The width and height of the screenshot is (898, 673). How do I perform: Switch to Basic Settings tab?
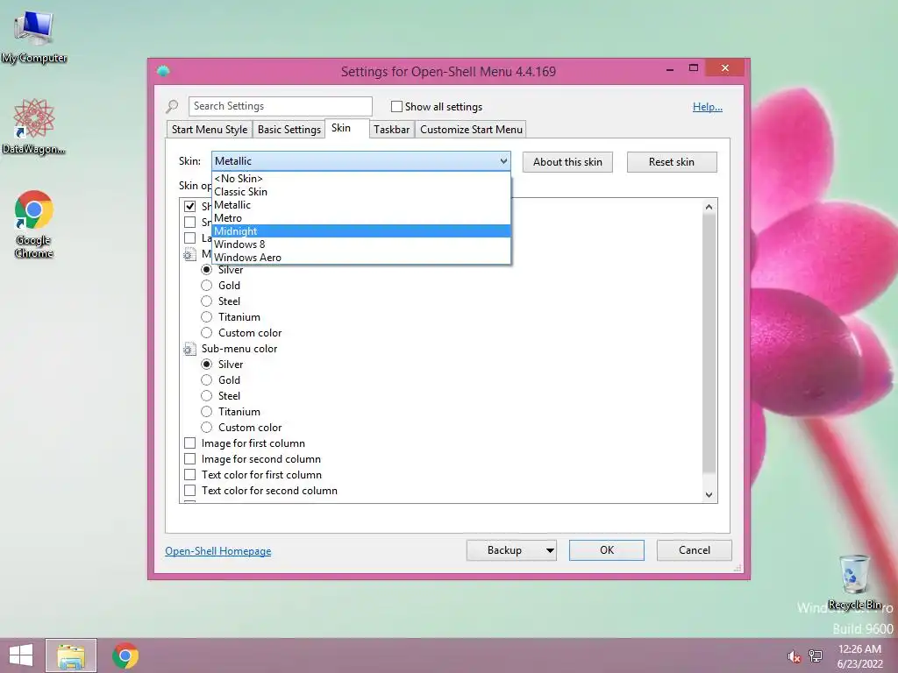pyautogui.click(x=289, y=130)
